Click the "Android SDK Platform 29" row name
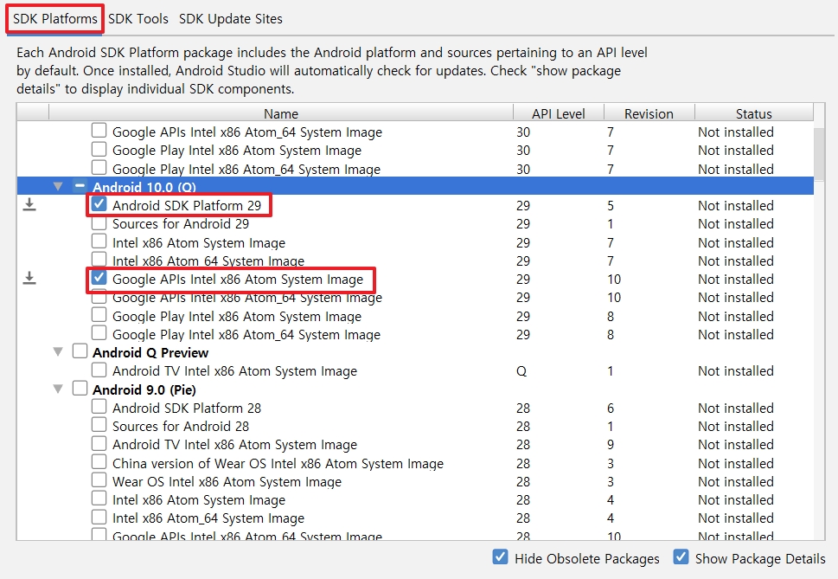Viewport: 838px width, 579px height. point(187,206)
